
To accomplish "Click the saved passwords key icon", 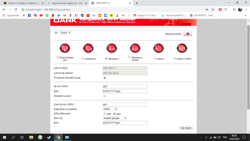I will pyautogui.click(x=207, y=9).
